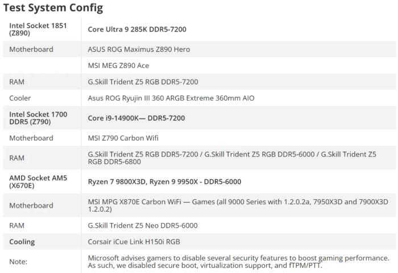Select ASUS ROG Maximus Z890 Hero text
398x273 pixels.
click(x=139, y=49)
